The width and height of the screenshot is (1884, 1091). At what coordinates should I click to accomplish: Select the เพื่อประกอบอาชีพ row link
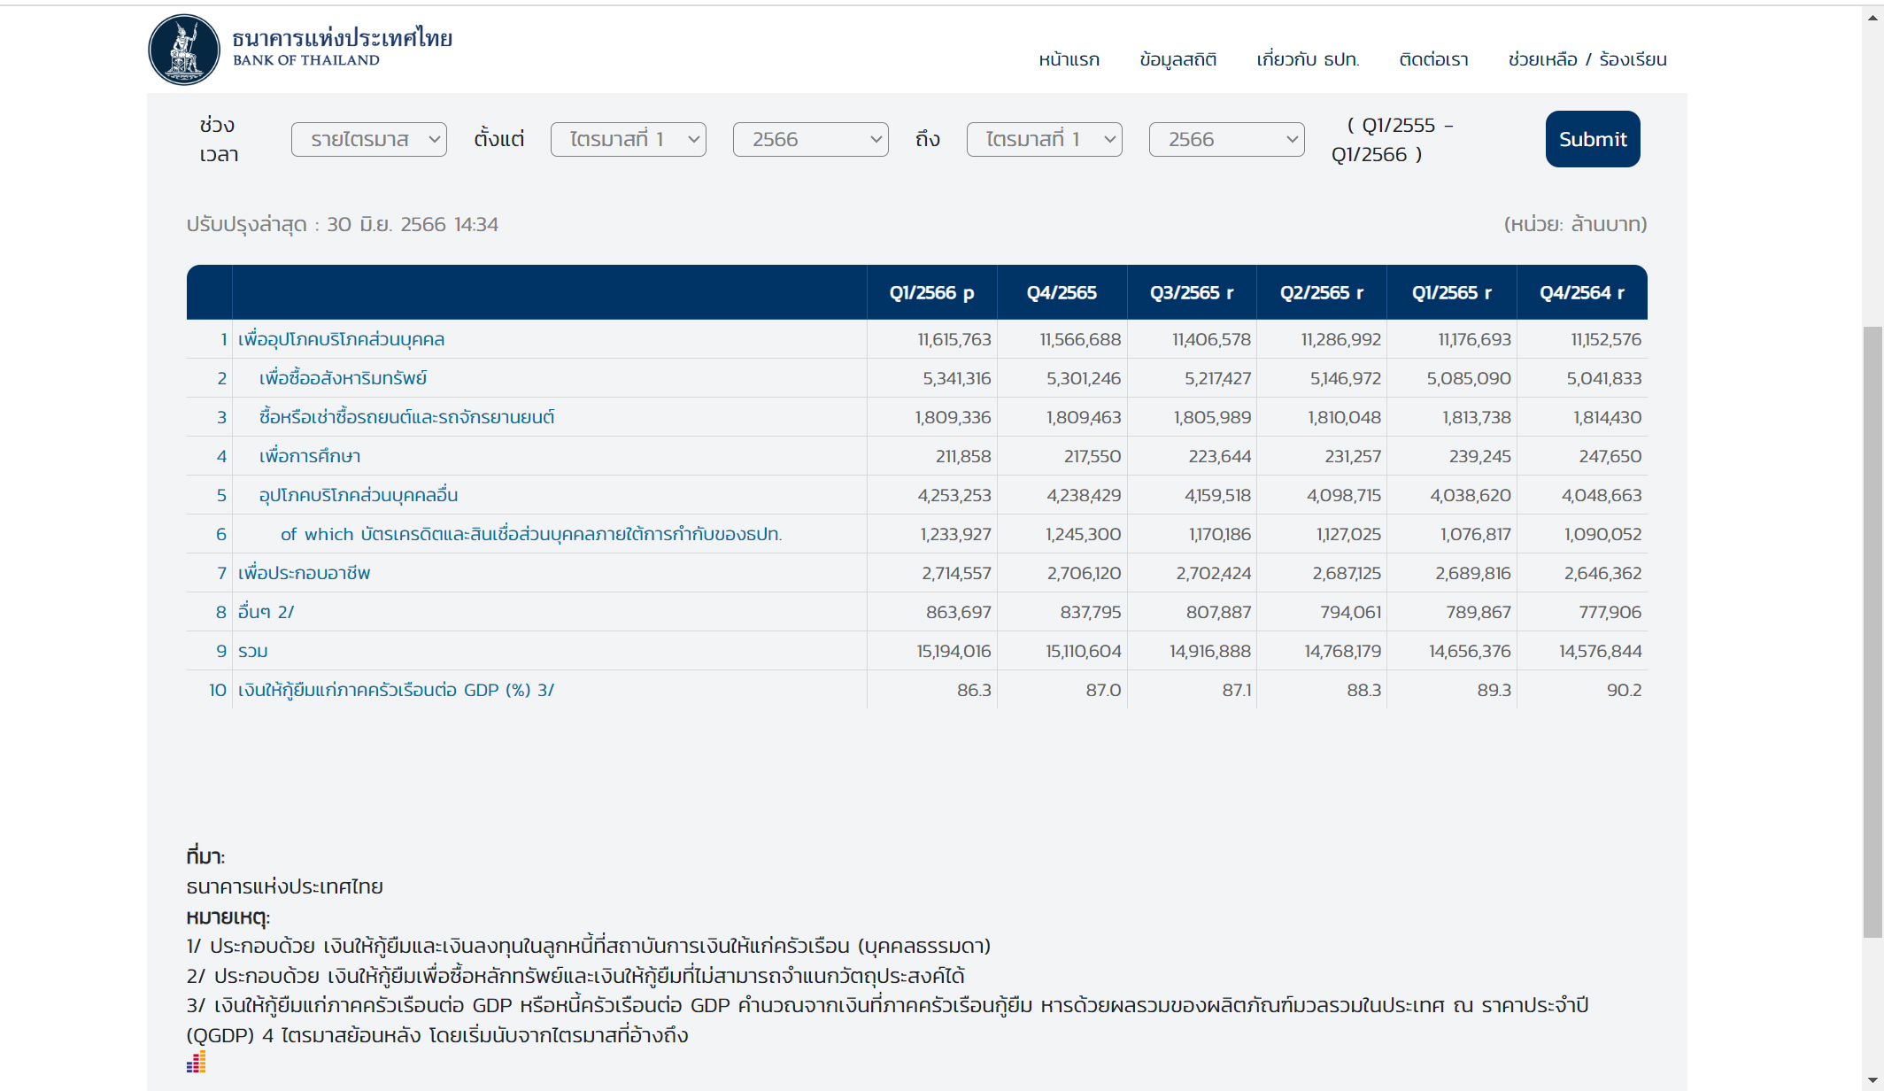pyautogui.click(x=304, y=573)
